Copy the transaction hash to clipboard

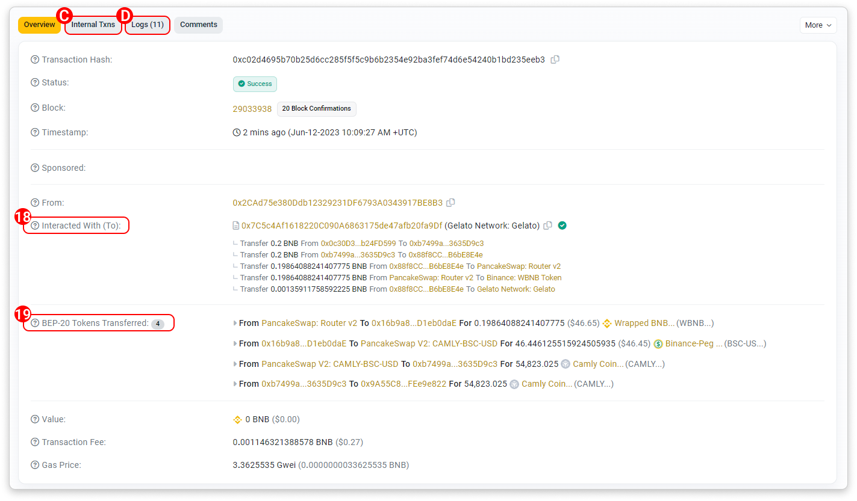pos(555,60)
